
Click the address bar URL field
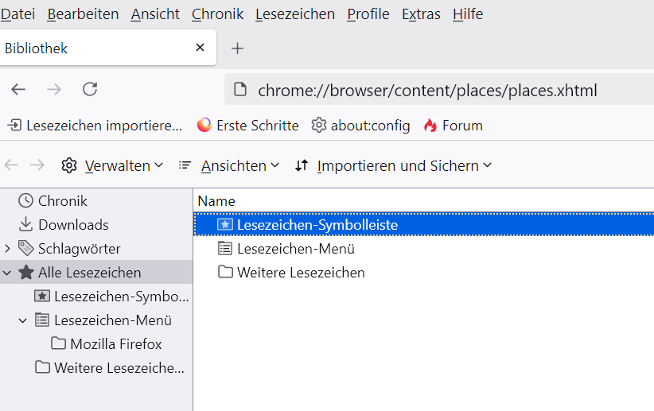tap(426, 91)
